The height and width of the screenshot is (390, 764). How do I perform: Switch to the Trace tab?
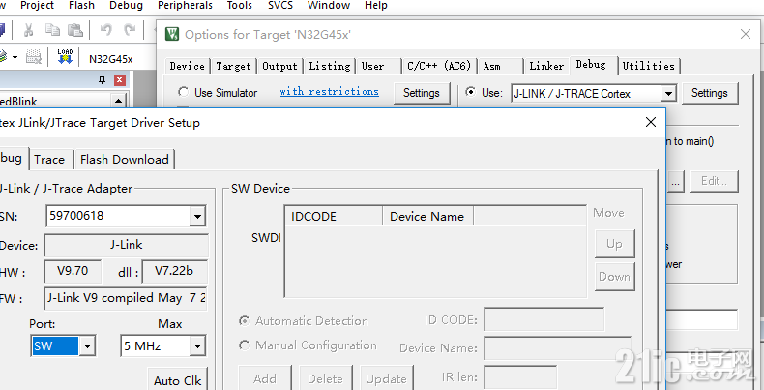[49, 160]
